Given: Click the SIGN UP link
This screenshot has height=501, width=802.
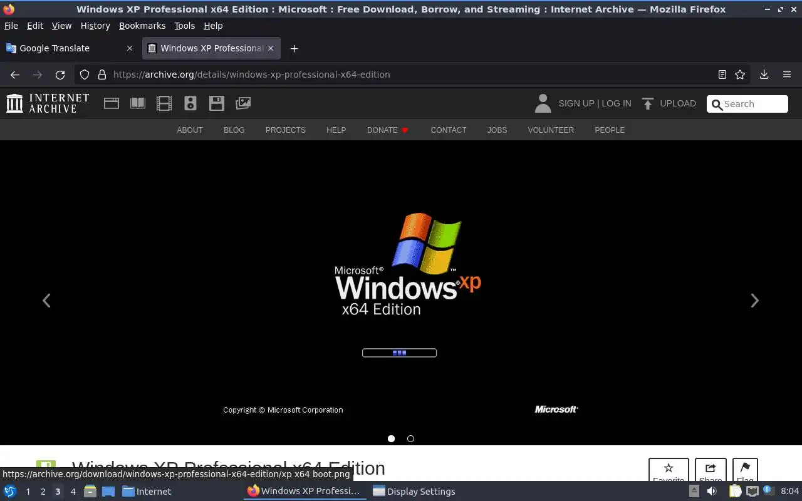Looking at the screenshot, I should click(x=576, y=103).
